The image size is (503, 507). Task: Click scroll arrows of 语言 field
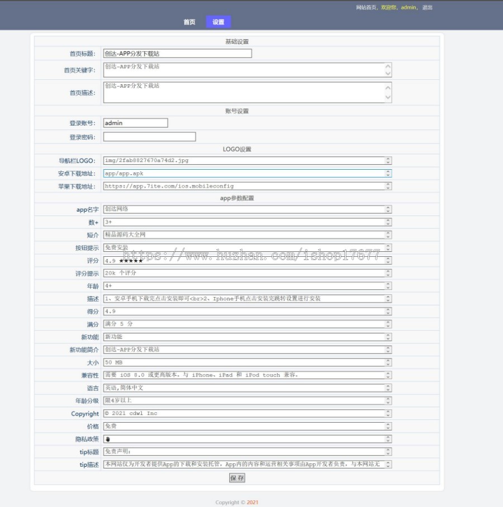pos(388,388)
